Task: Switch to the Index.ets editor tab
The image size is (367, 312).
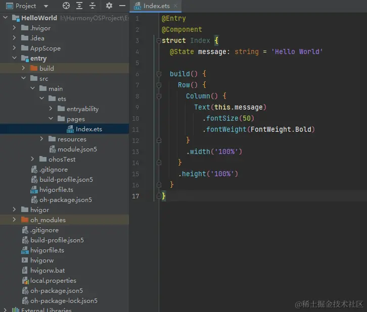Action: pyautogui.click(x=156, y=6)
